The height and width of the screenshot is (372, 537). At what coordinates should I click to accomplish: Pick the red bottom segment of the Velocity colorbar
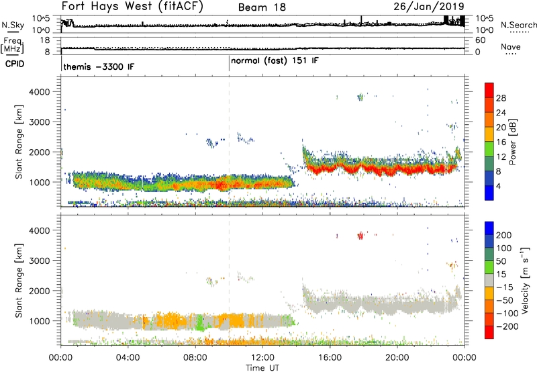click(x=489, y=332)
